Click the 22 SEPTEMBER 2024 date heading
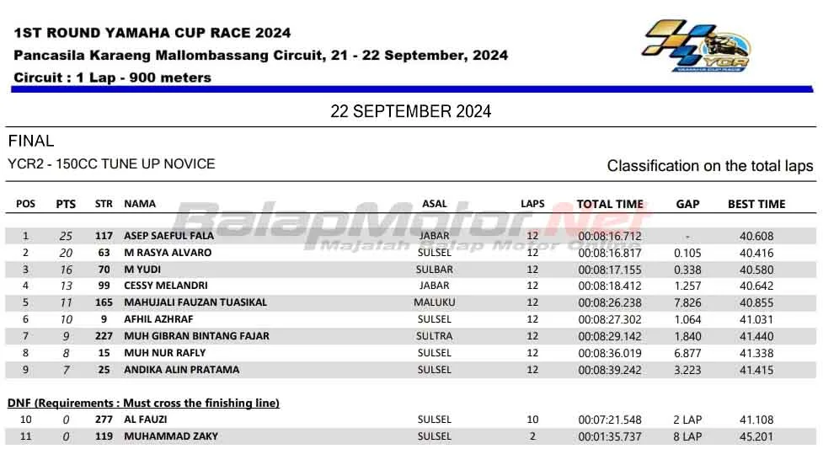This screenshot has width=823, height=449. coord(411,111)
